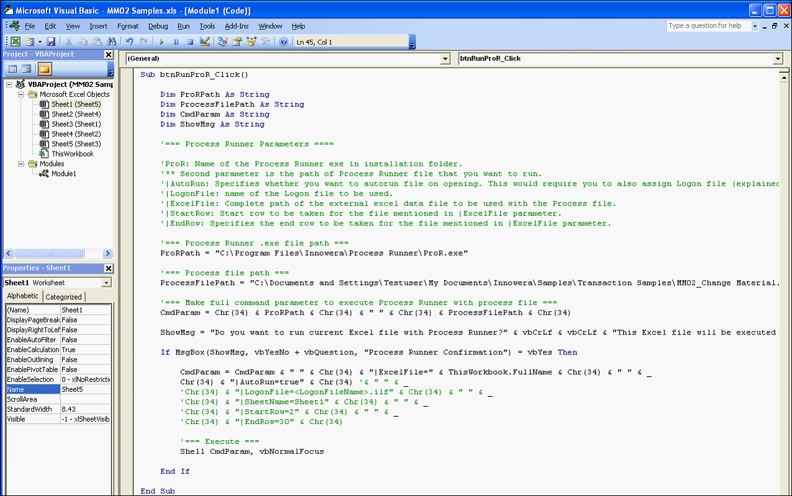Select ThisWorkbook in the project tree
This screenshot has width=792, height=496.
click(72, 154)
